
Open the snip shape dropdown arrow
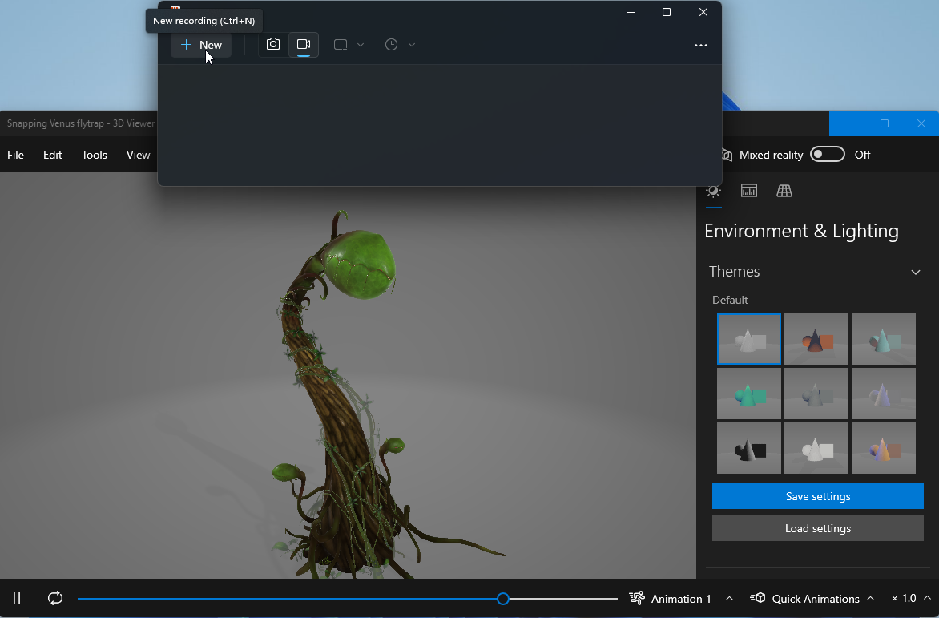(361, 44)
